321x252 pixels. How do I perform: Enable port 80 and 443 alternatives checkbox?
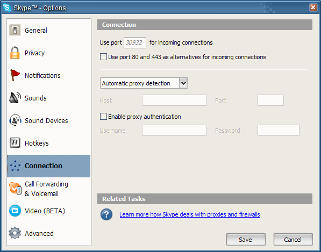click(103, 56)
